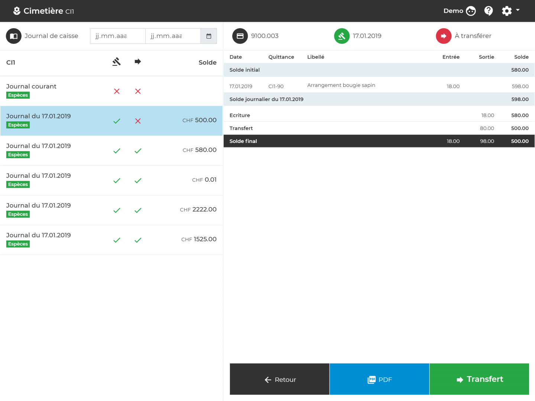Click the red À transférer arrow icon
The height and width of the screenshot is (401, 535).
(x=444, y=36)
